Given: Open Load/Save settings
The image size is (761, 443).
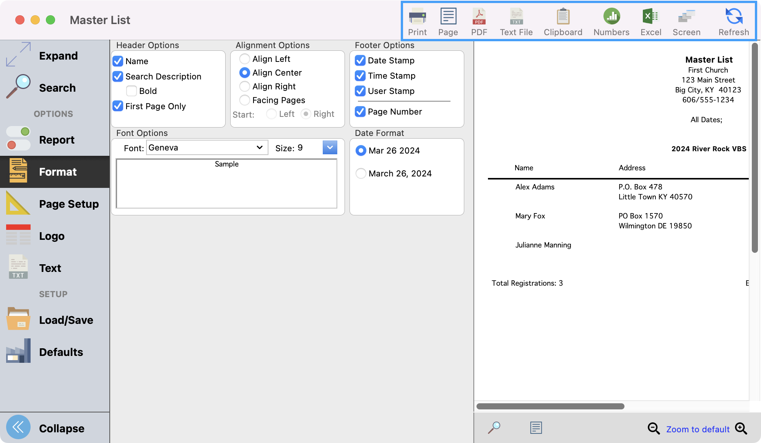Looking at the screenshot, I should 54,320.
